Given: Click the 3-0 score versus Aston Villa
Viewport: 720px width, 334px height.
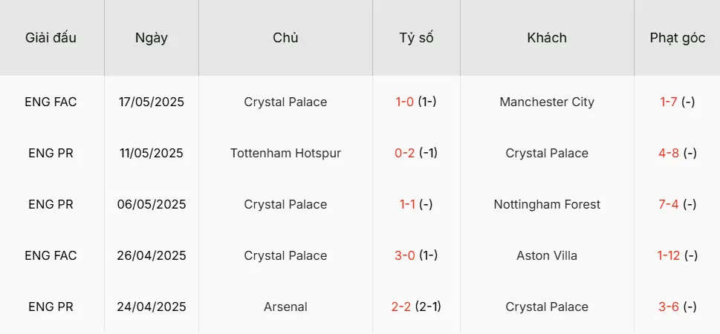Looking at the screenshot, I should pyautogui.click(x=405, y=256).
